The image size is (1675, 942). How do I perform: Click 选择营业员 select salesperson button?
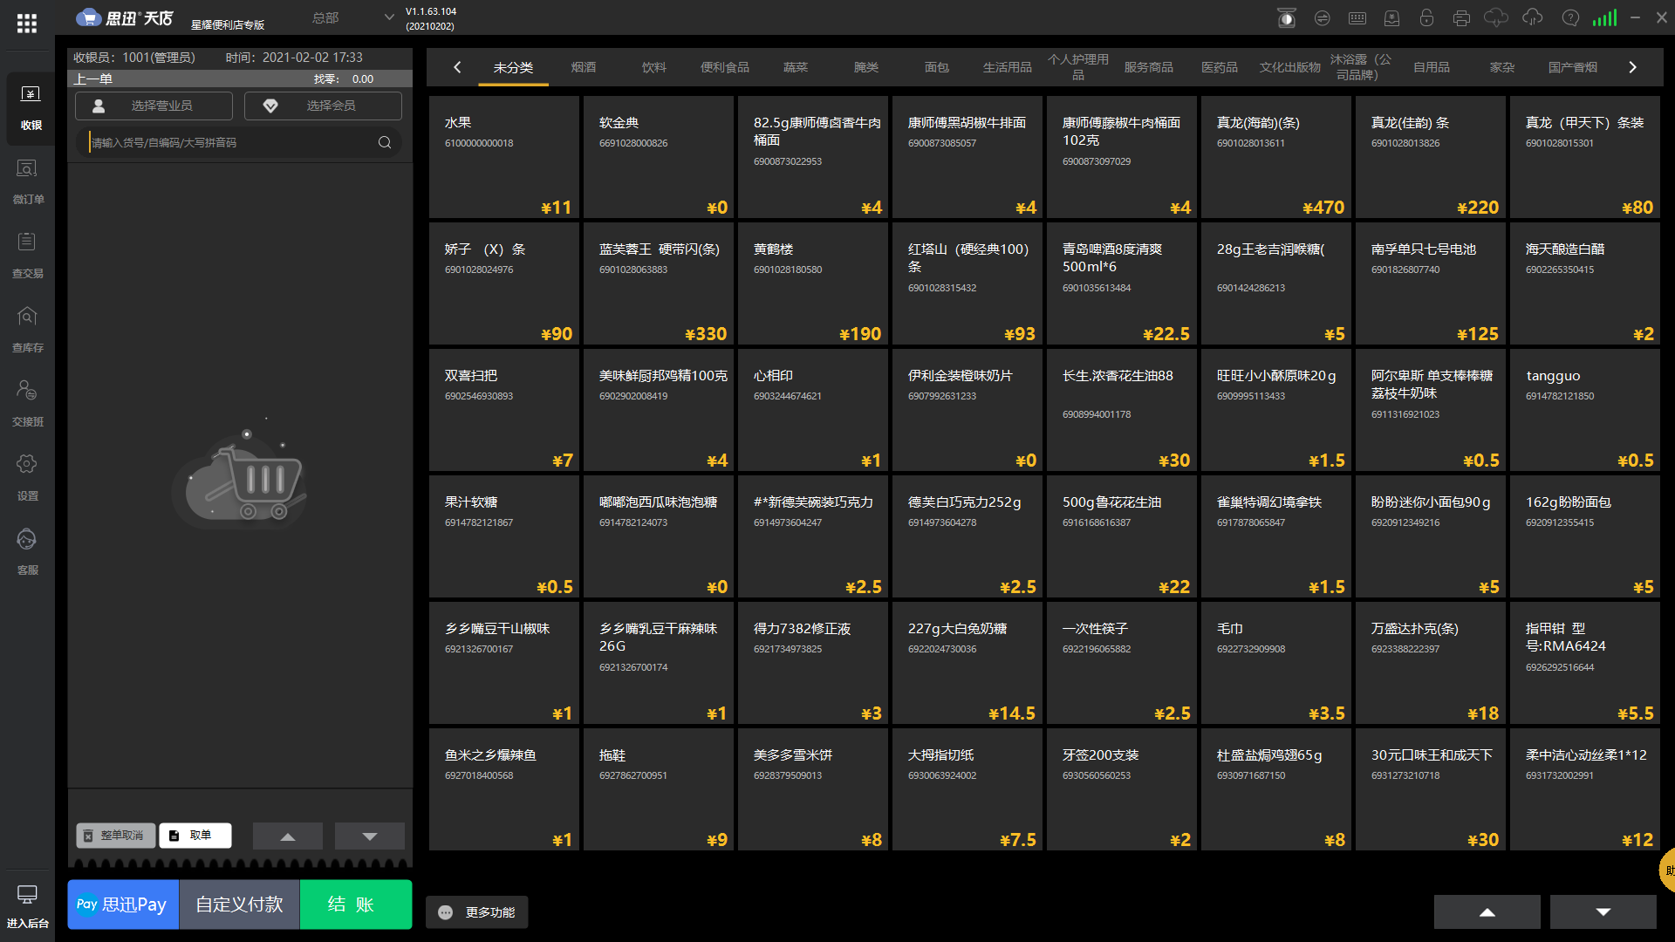click(154, 106)
